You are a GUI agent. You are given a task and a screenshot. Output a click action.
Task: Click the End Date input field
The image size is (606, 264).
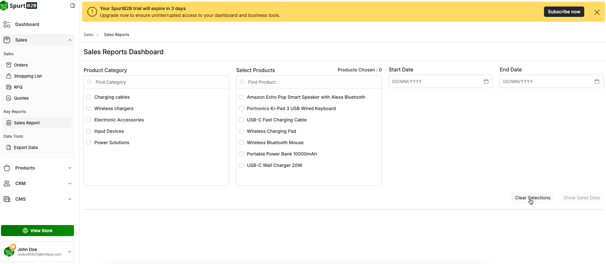click(551, 82)
